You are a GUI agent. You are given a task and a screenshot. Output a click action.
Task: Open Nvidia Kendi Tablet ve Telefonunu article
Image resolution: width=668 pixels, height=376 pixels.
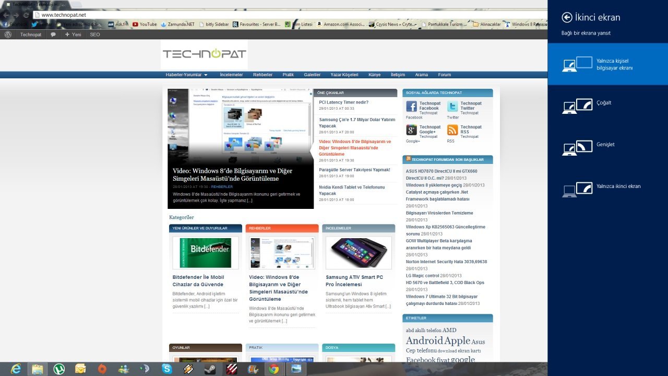click(352, 190)
